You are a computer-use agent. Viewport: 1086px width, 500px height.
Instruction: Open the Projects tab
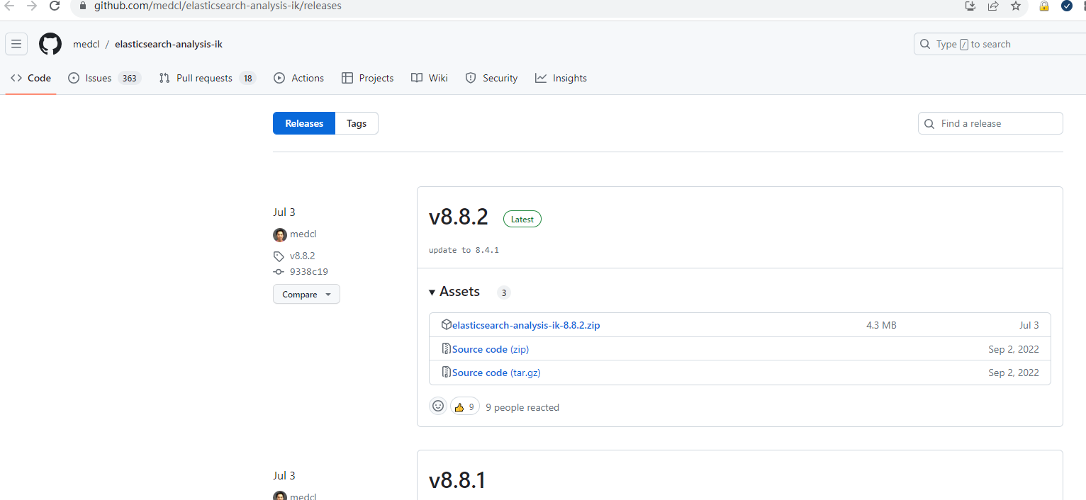click(x=367, y=78)
